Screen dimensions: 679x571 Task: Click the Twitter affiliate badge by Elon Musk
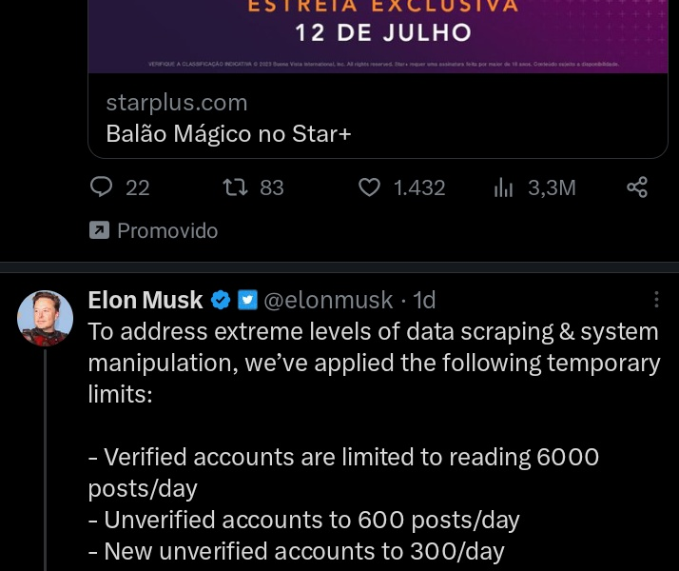246,301
